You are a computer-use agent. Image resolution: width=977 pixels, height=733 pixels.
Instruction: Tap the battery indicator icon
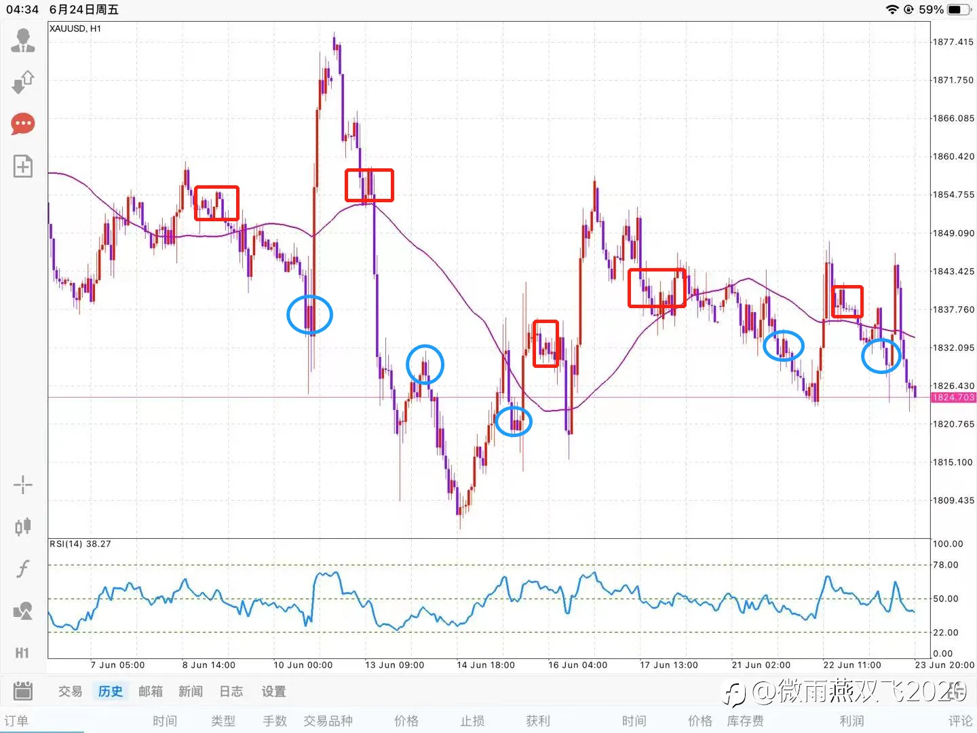959,10
